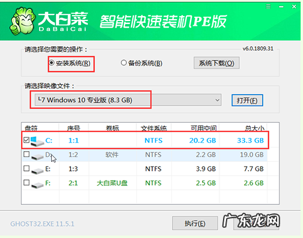Close the DaBaiCai installer window
This screenshot has height=238, width=303.
294,7
